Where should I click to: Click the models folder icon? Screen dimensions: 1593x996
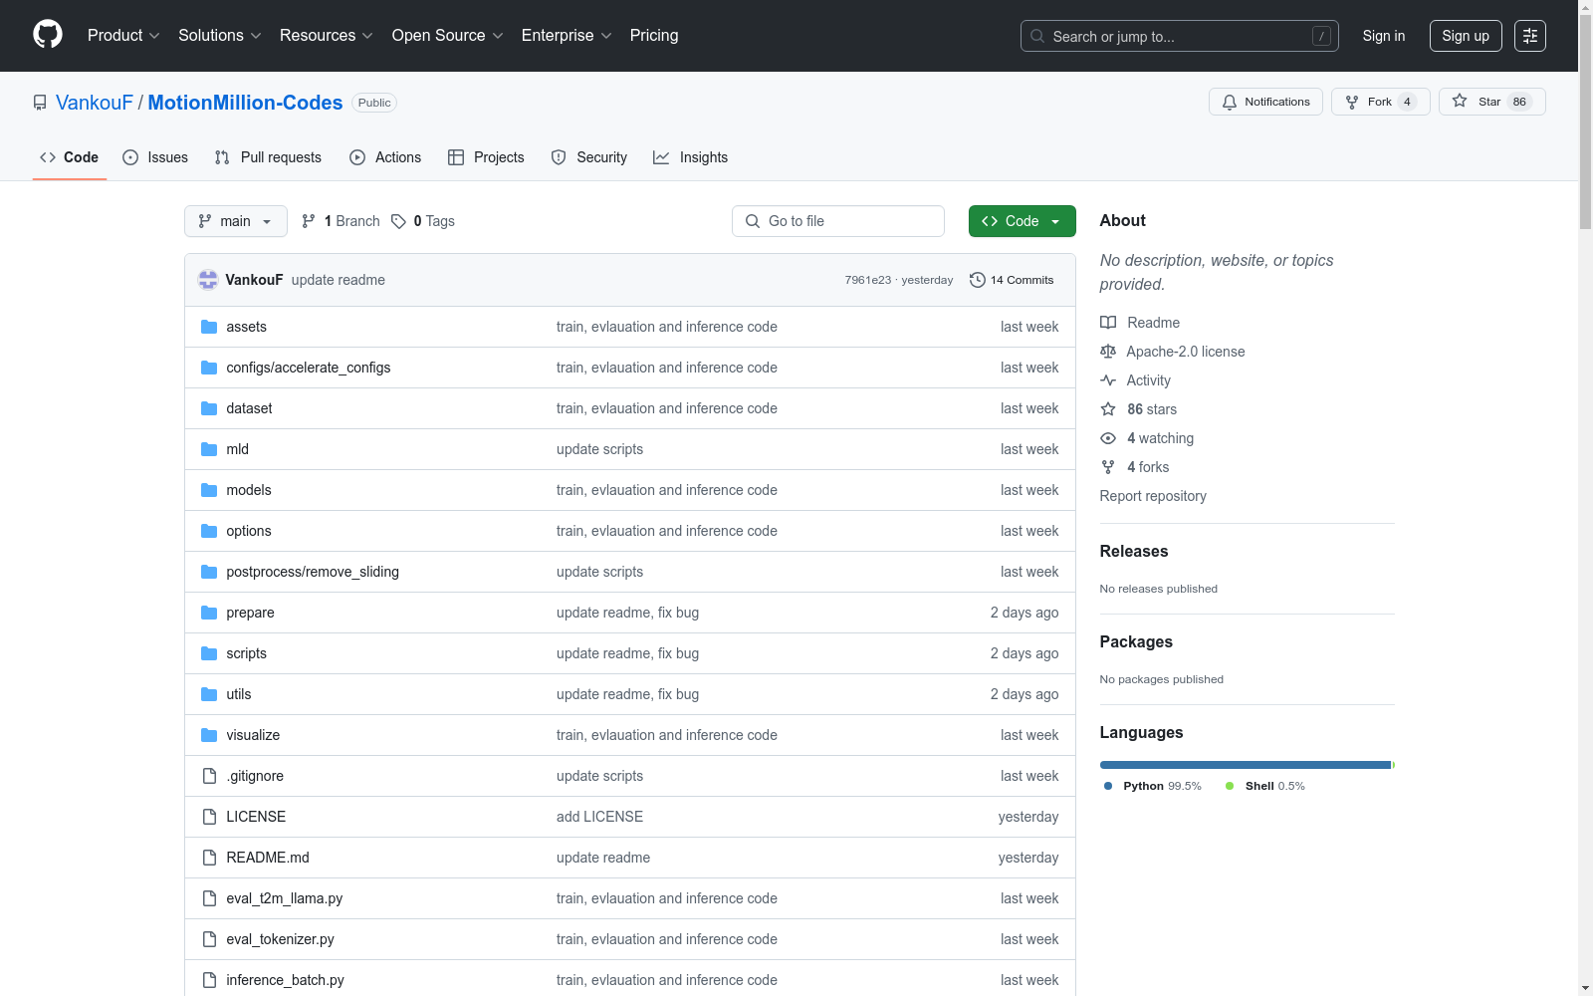point(209,490)
